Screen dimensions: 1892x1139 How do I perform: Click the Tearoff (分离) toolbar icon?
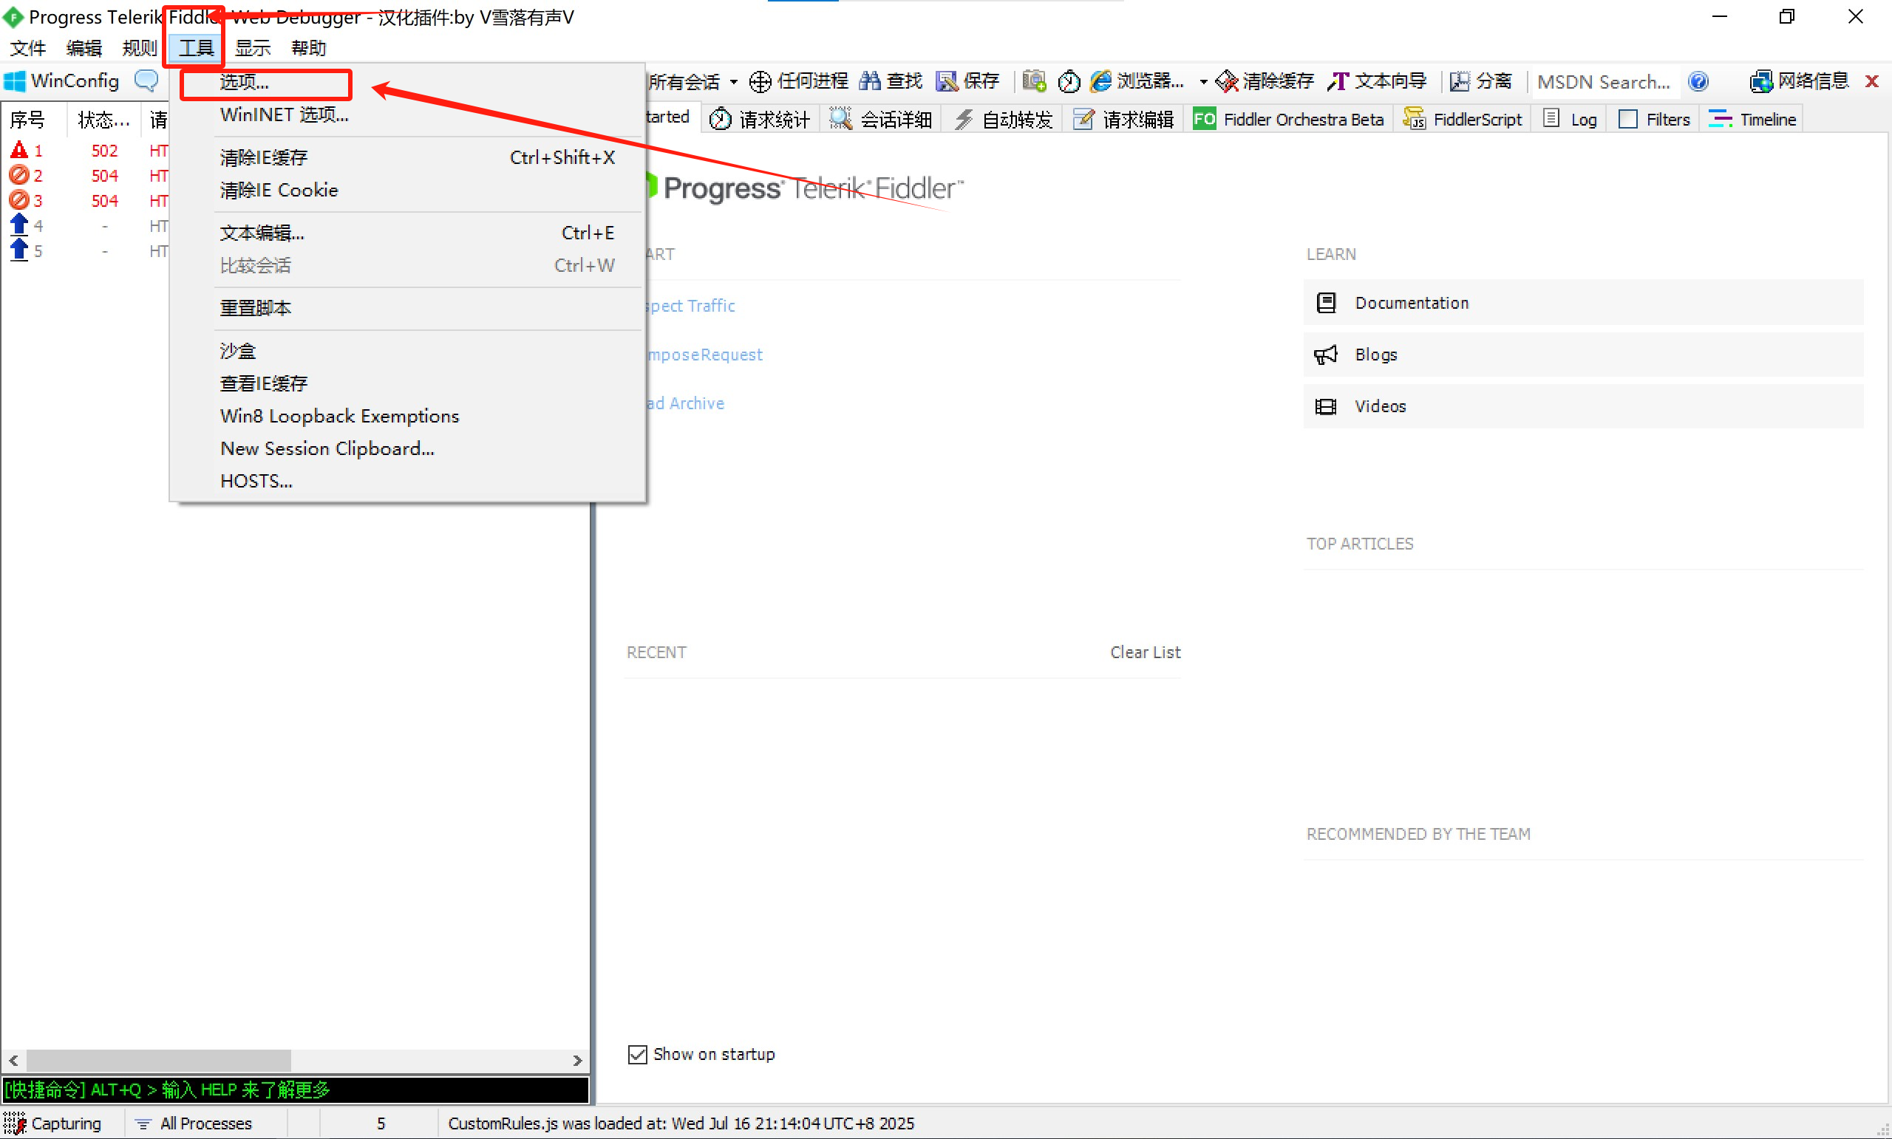(x=1459, y=81)
